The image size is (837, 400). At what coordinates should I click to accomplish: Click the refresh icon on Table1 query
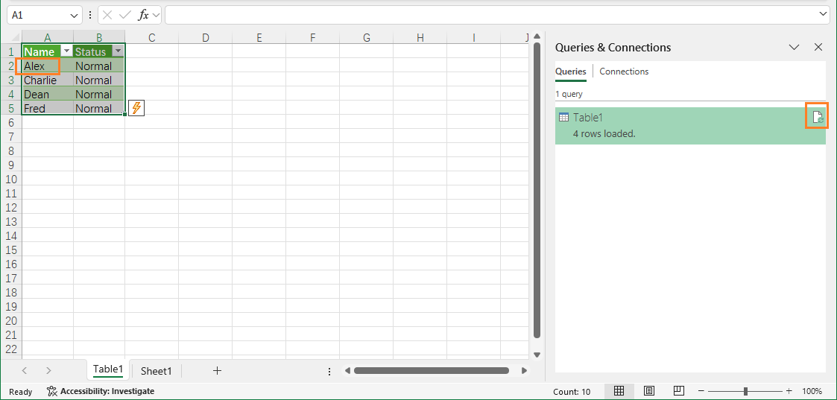click(817, 117)
